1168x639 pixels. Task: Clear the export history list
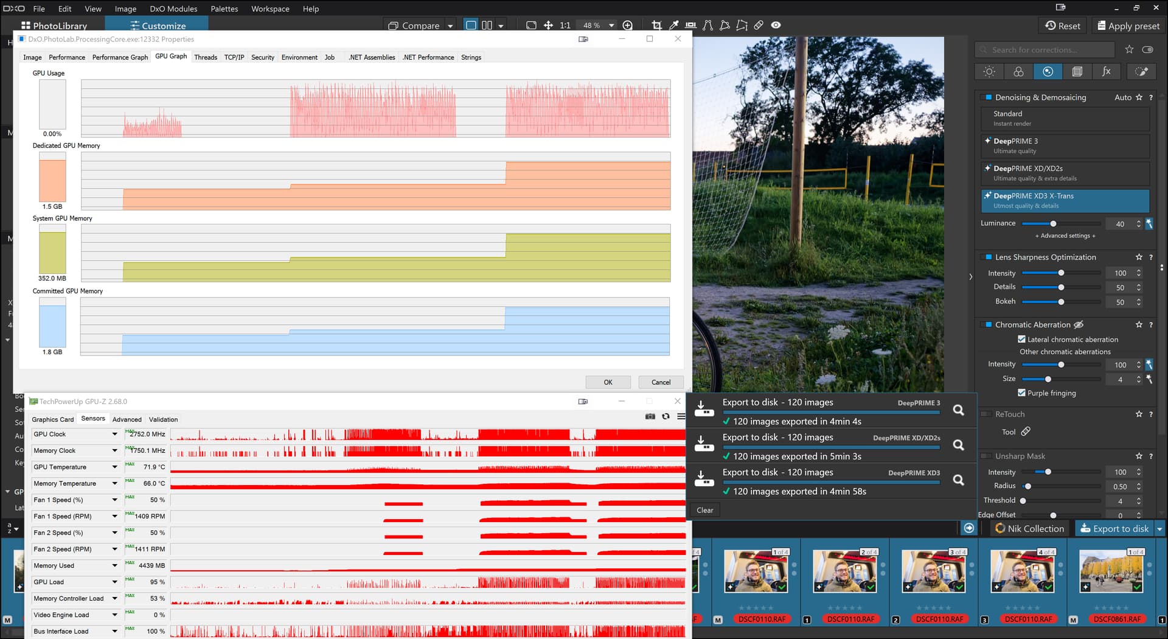(x=704, y=510)
